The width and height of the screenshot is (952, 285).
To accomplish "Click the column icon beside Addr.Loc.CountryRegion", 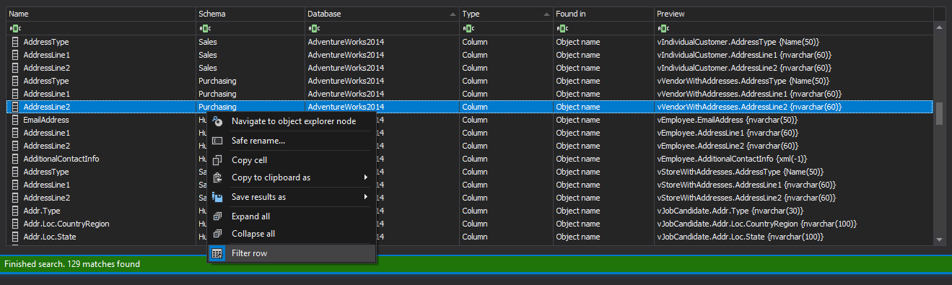I will (14, 224).
